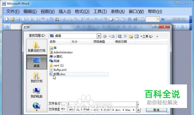Image resolution: width=194 pixels, height=115 pixels.
Task: Select the cert (1) folder
Action: [56, 65]
